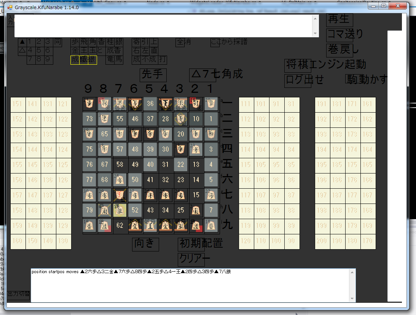Select the white pawn on square 8四
This screenshot has width=416, height=315.
pos(105,149)
